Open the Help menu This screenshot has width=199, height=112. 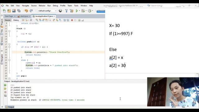point(91,6)
